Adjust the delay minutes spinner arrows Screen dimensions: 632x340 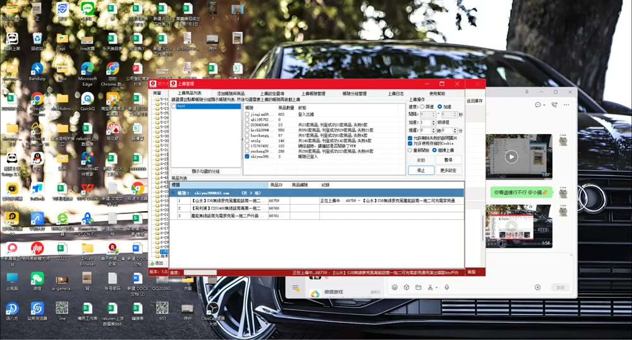455,131
